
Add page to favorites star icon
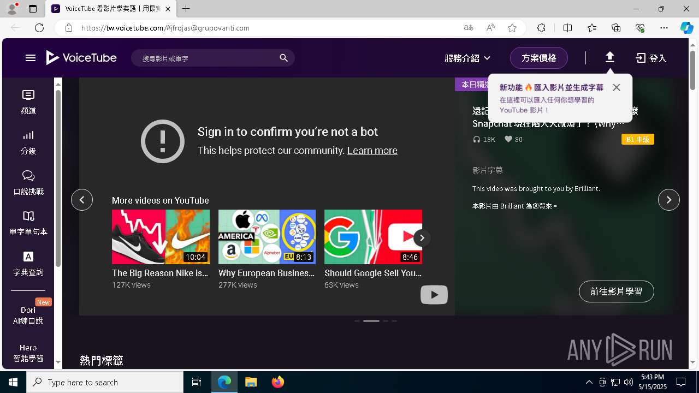point(512,28)
